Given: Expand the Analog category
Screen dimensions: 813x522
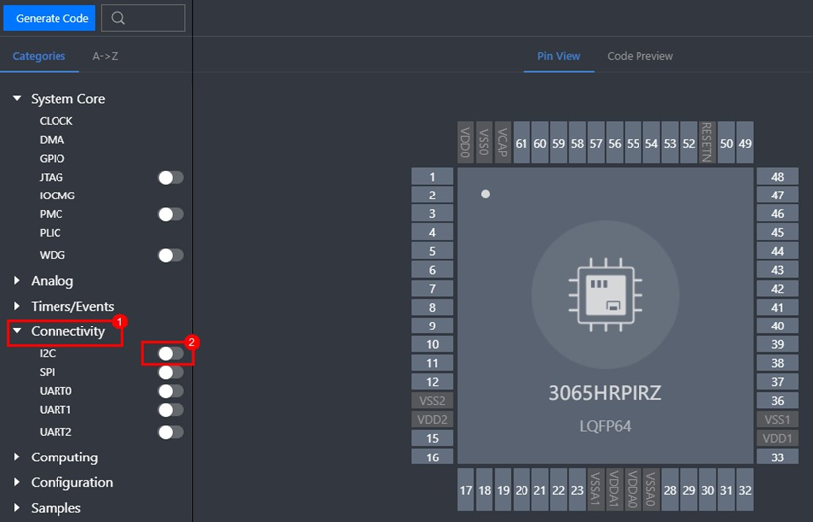Looking at the screenshot, I should (17, 281).
